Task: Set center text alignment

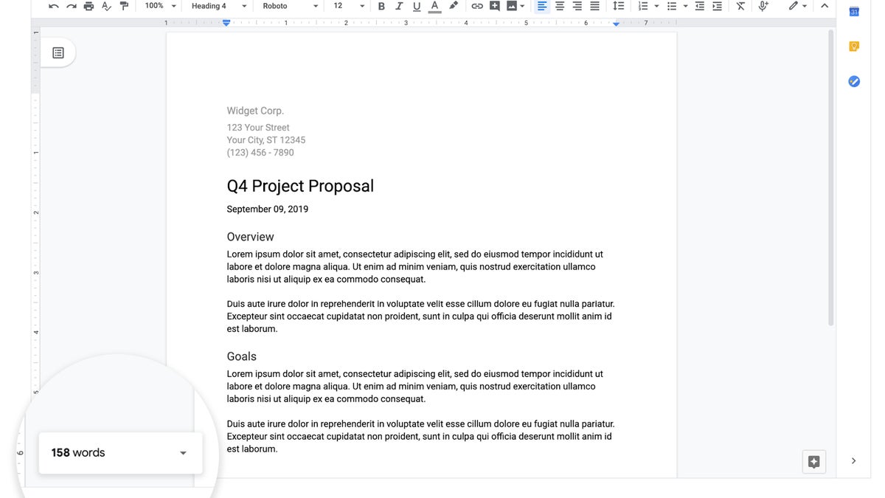Action: click(560, 6)
